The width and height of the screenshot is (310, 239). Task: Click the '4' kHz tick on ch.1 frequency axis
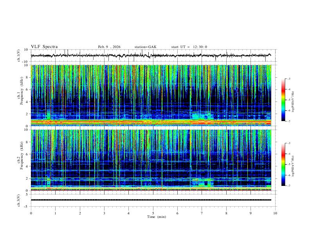pyautogui.click(x=27, y=102)
